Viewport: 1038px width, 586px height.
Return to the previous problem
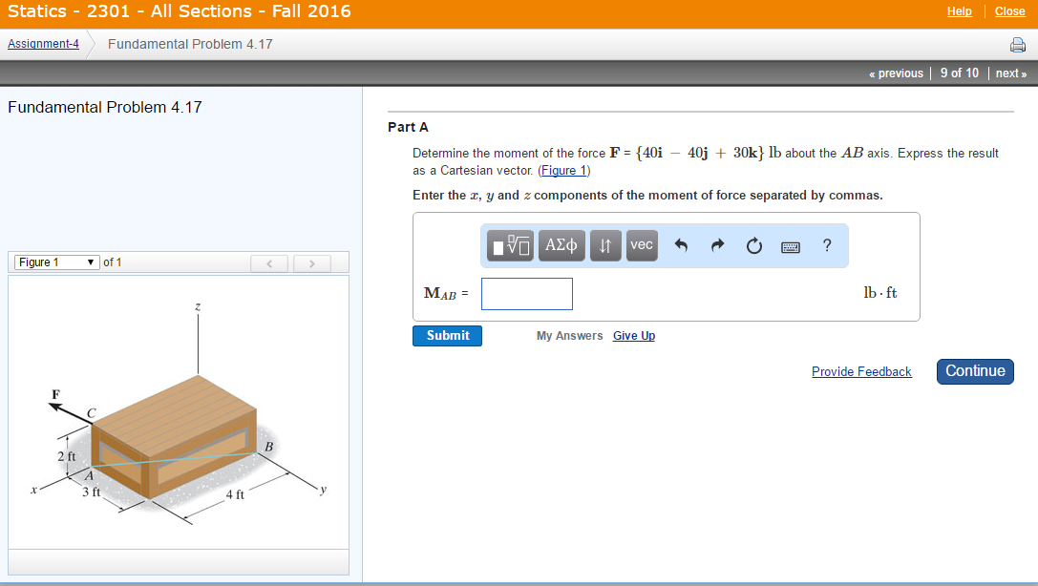pos(896,73)
